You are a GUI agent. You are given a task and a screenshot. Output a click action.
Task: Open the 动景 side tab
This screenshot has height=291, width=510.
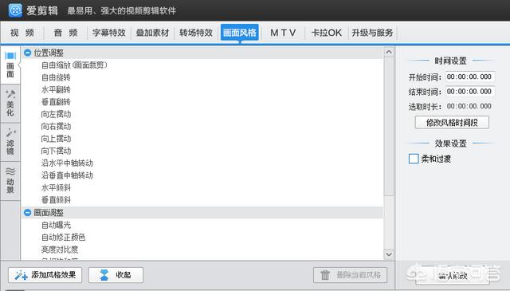(10, 180)
